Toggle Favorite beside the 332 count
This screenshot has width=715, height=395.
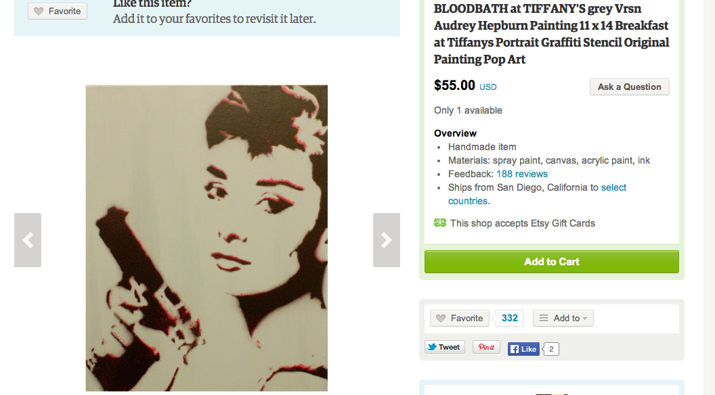click(x=460, y=318)
